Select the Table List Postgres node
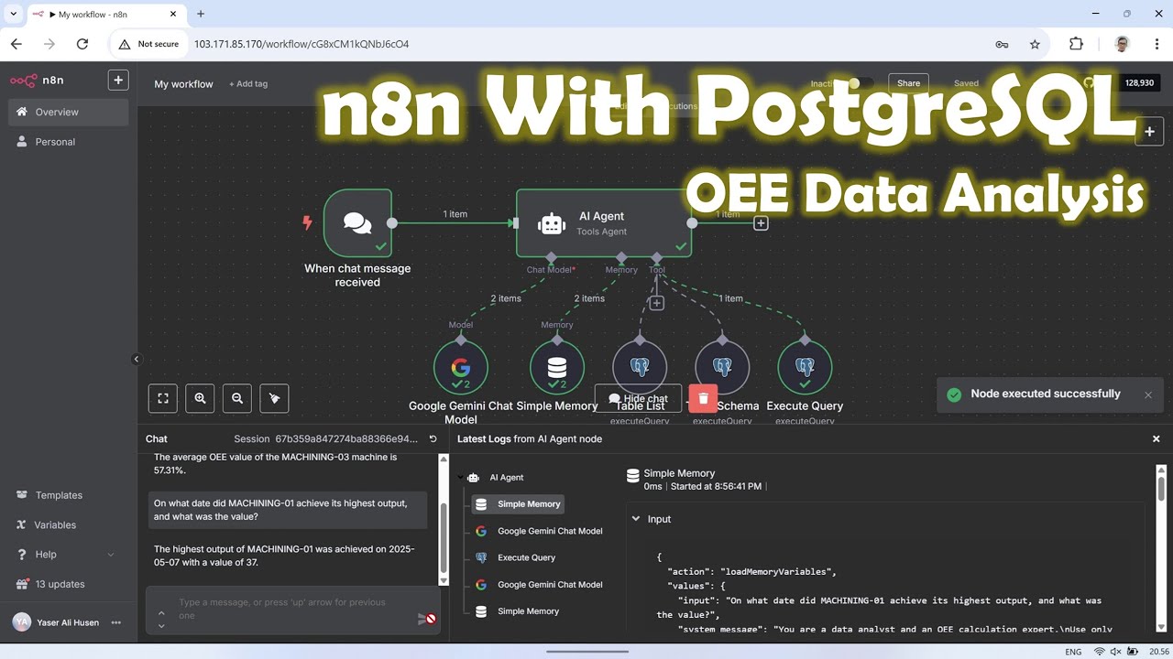Viewport: 1173px width, 659px height. point(640,367)
